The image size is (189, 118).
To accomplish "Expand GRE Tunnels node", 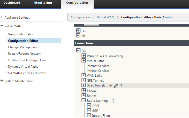I will 84,80.
